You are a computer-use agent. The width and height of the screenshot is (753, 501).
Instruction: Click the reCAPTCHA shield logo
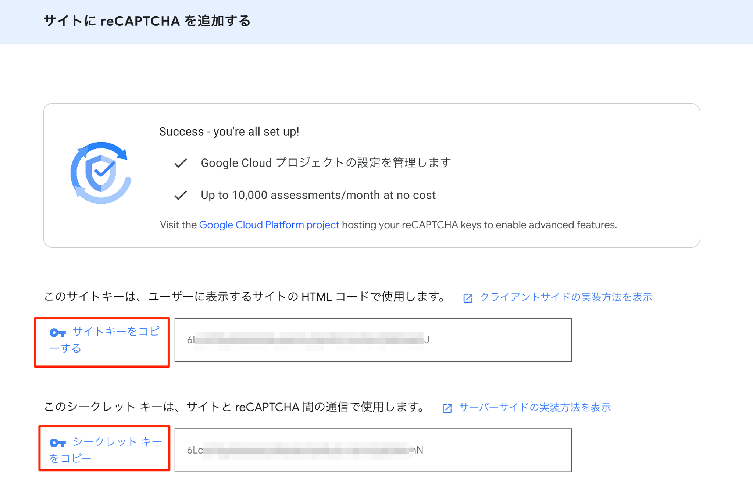(x=101, y=173)
